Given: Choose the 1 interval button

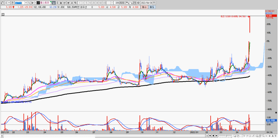Looking at the screenshot, I should pos(79,3).
